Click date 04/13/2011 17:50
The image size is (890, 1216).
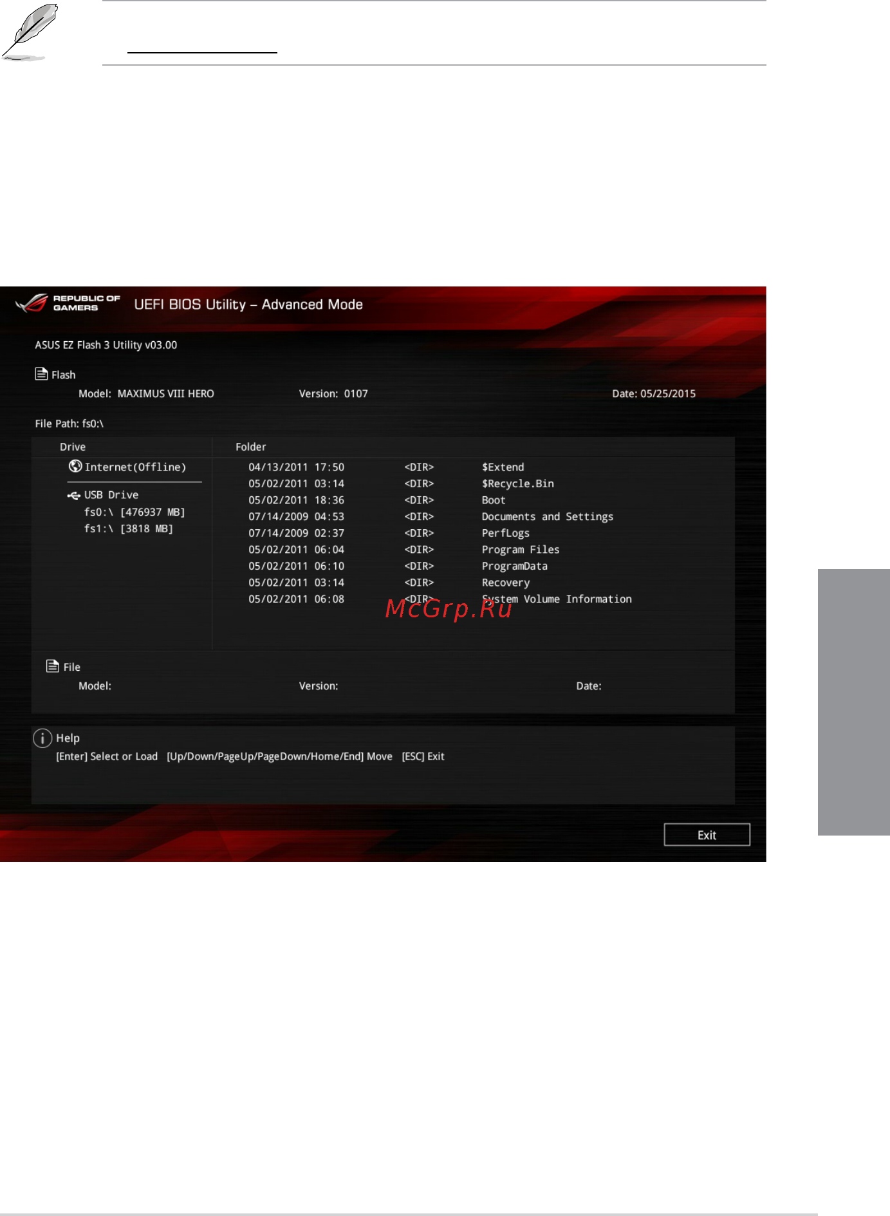(297, 467)
